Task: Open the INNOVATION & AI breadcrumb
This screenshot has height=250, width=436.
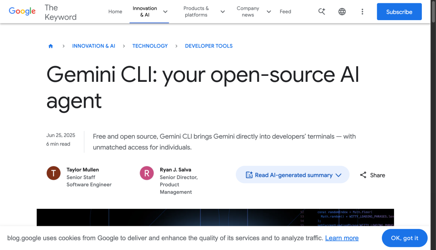Action: point(94,46)
